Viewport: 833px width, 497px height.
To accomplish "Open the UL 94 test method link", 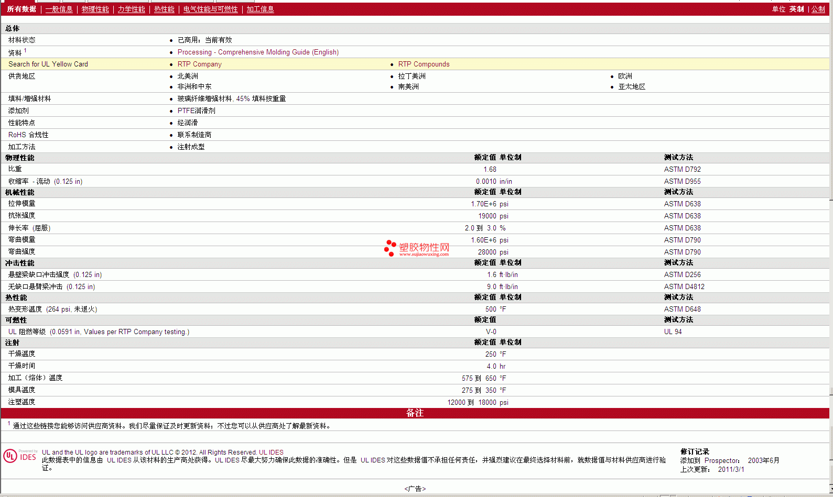I will (673, 332).
